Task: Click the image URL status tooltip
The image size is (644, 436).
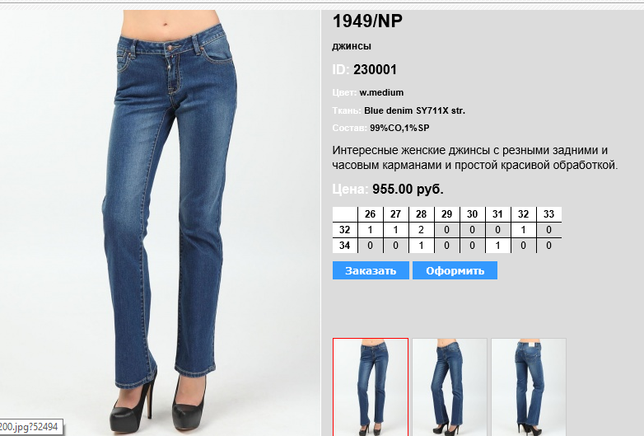Action: point(31,427)
